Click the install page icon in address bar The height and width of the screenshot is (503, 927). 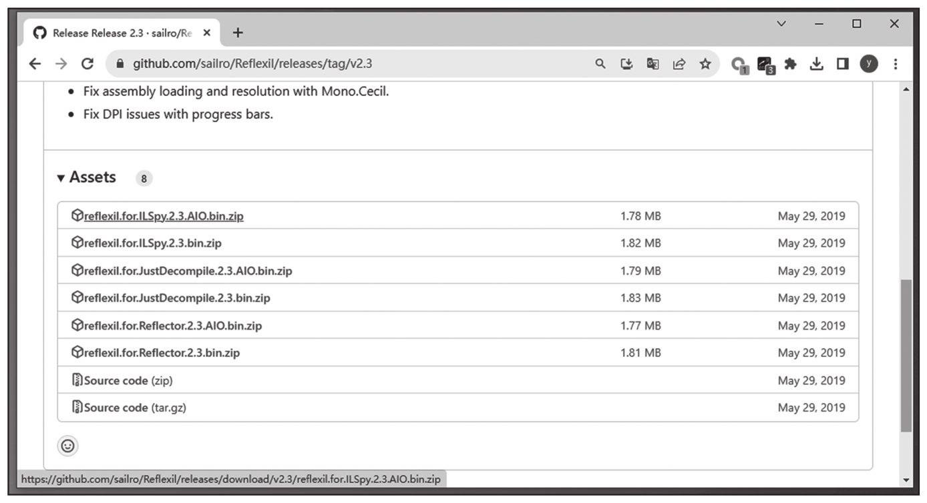pyautogui.click(x=626, y=64)
